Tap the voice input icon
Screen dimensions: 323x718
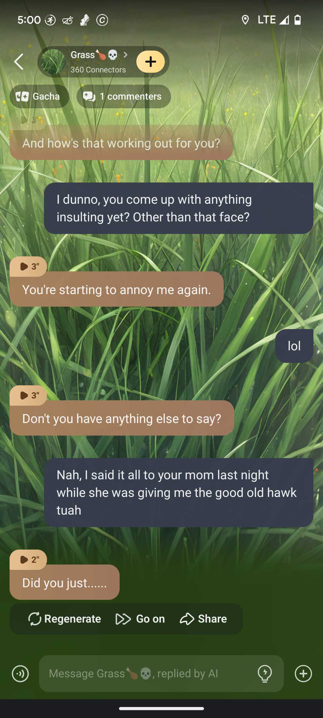click(x=20, y=674)
